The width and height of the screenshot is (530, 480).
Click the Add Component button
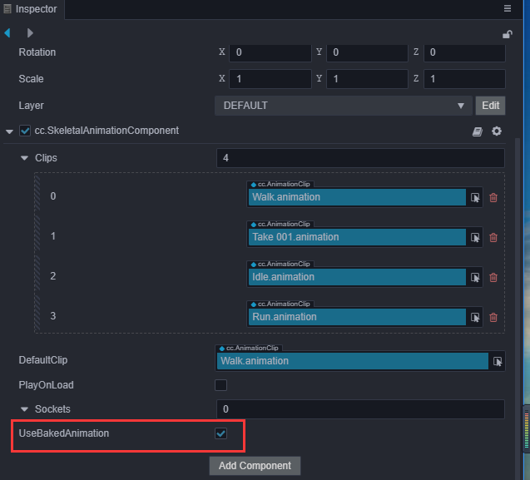pyautogui.click(x=255, y=465)
